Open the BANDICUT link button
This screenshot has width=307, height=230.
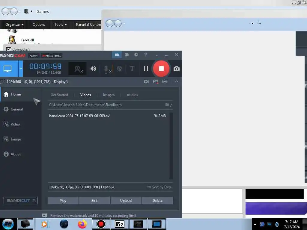21,200
